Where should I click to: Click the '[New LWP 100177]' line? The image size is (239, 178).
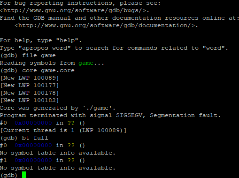[30, 86]
